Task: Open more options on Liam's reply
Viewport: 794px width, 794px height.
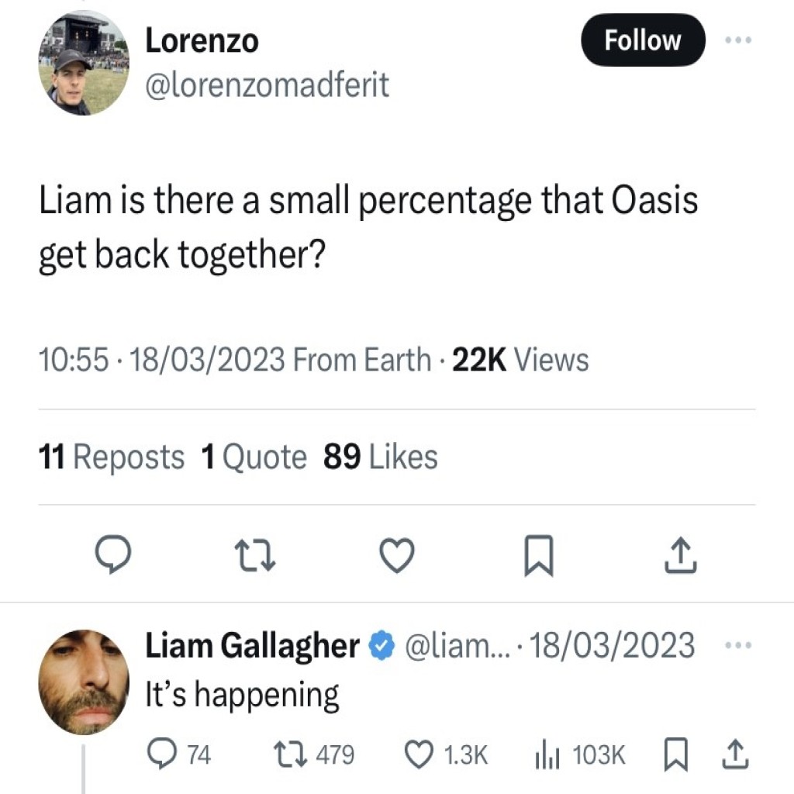Action: [x=736, y=645]
